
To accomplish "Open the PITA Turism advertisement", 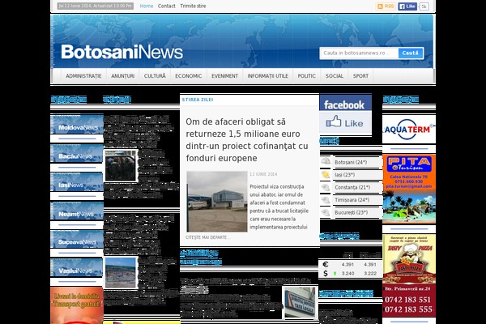I will (x=409, y=189).
